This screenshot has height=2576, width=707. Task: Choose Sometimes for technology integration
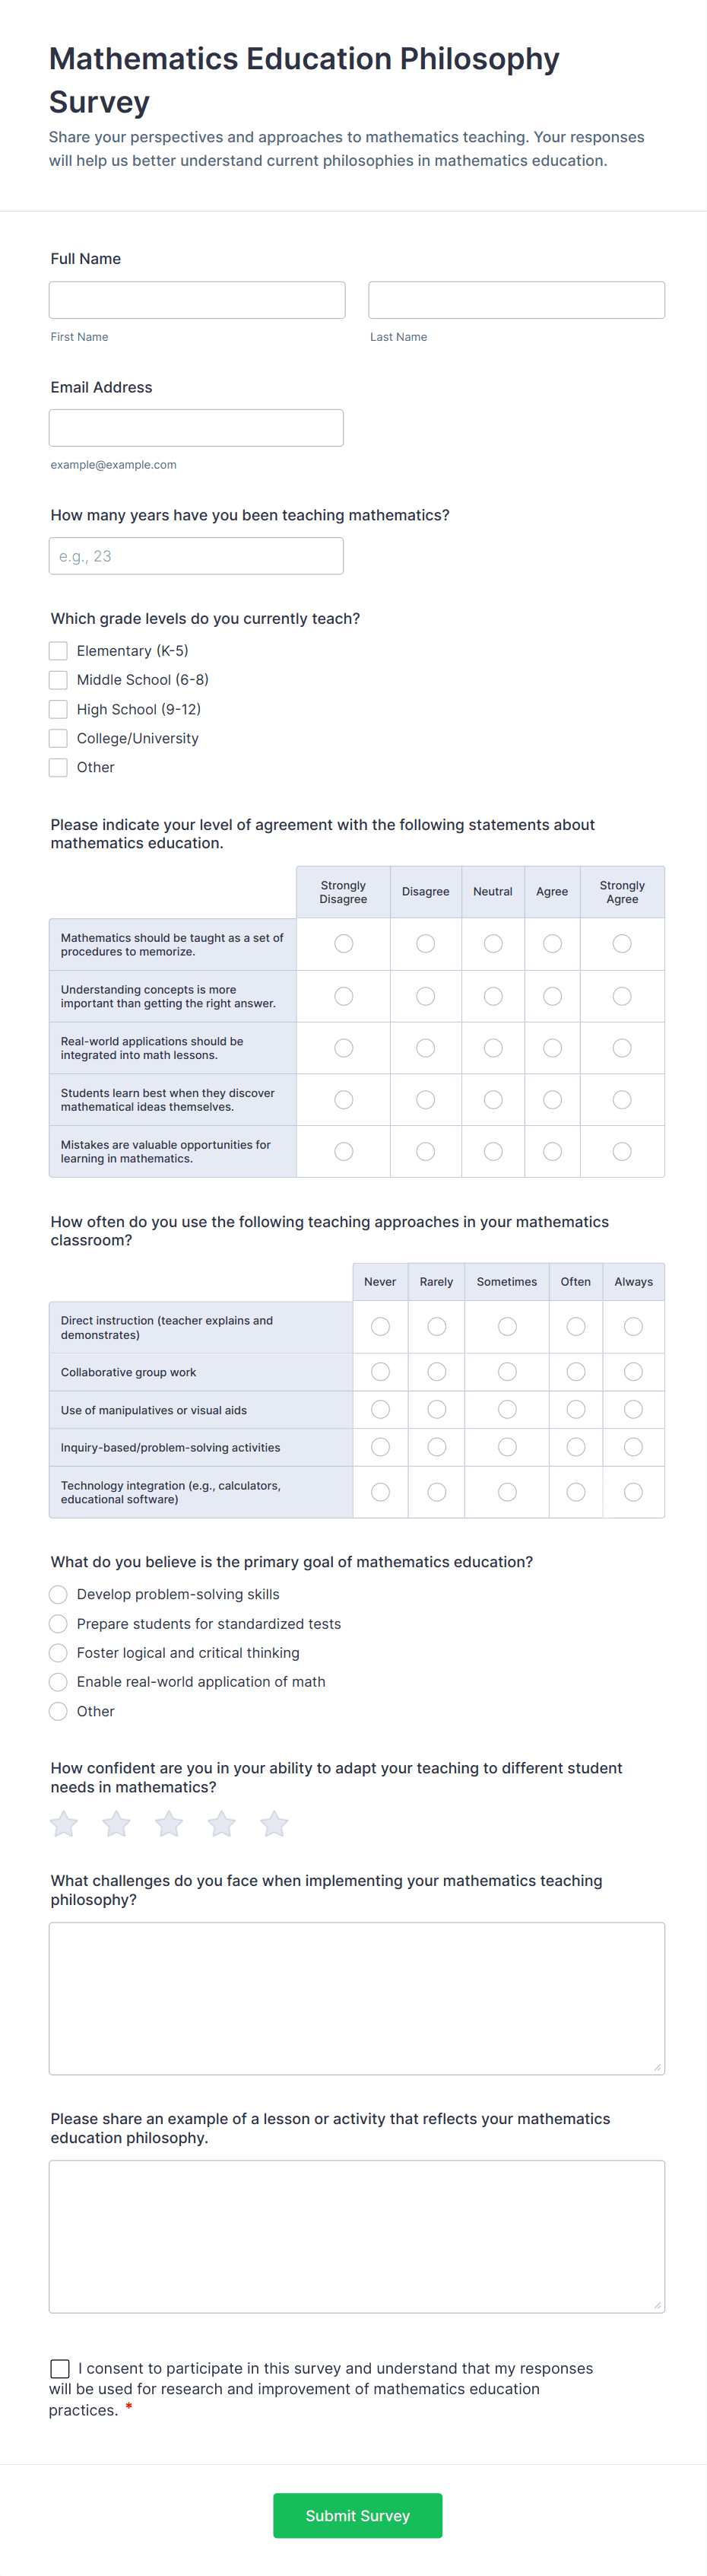point(506,1491)
